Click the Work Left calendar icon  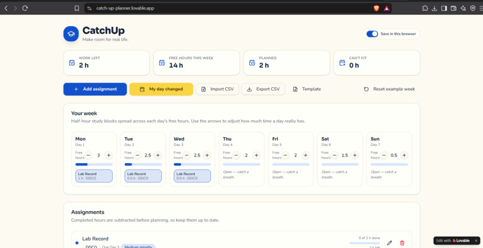[72, 63]
